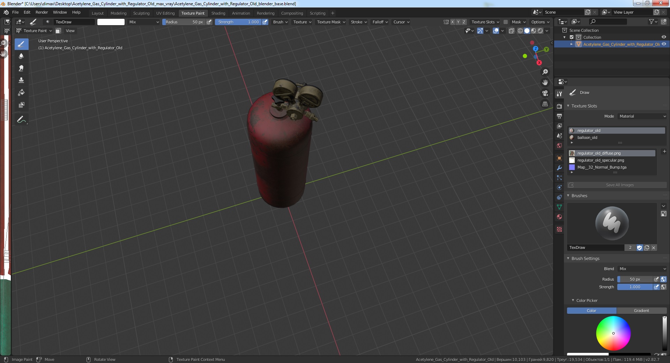Screen dimensions: 670x363
Task: Open Output properties tab
Action: (x=559, y=116)
